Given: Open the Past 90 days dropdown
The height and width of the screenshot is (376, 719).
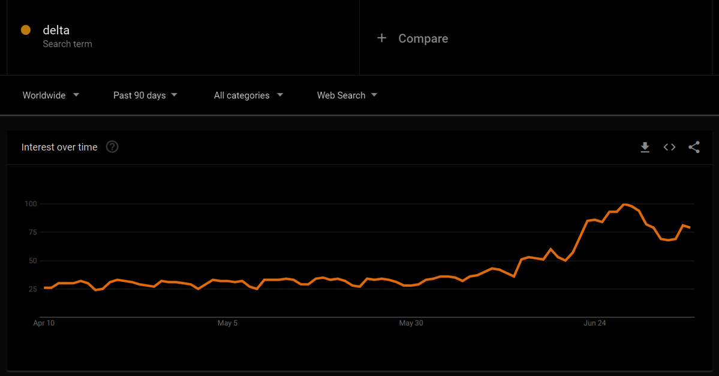Looking at the screenshot, I should [x=145, y=95].
